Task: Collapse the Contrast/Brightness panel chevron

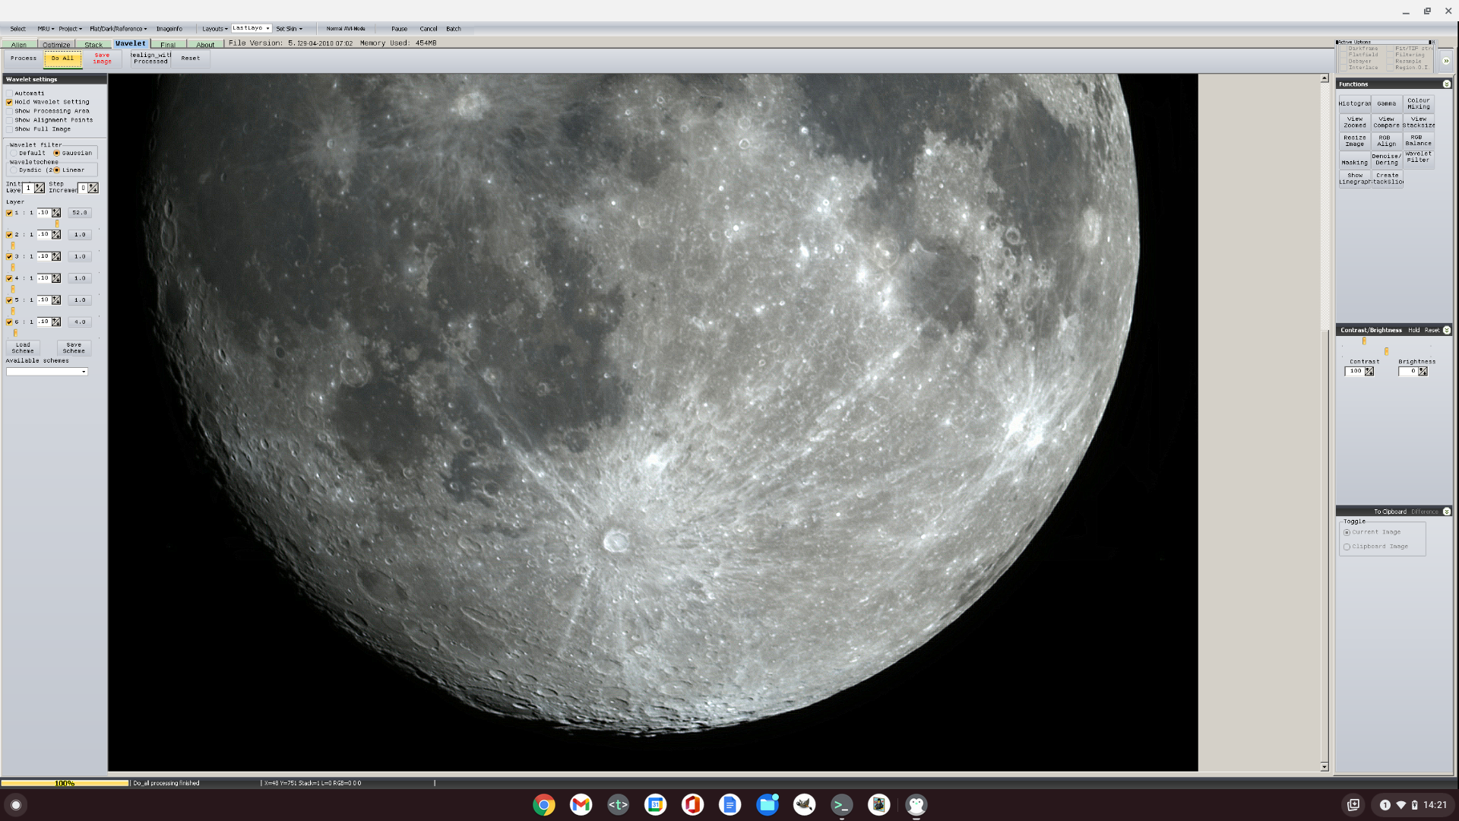Action: click(1446, 330)
